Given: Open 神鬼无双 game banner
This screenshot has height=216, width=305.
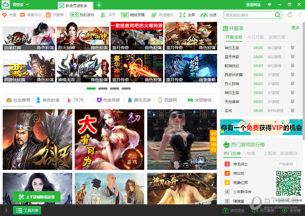Looking at the screenshot, I should [x=83, y=68].
